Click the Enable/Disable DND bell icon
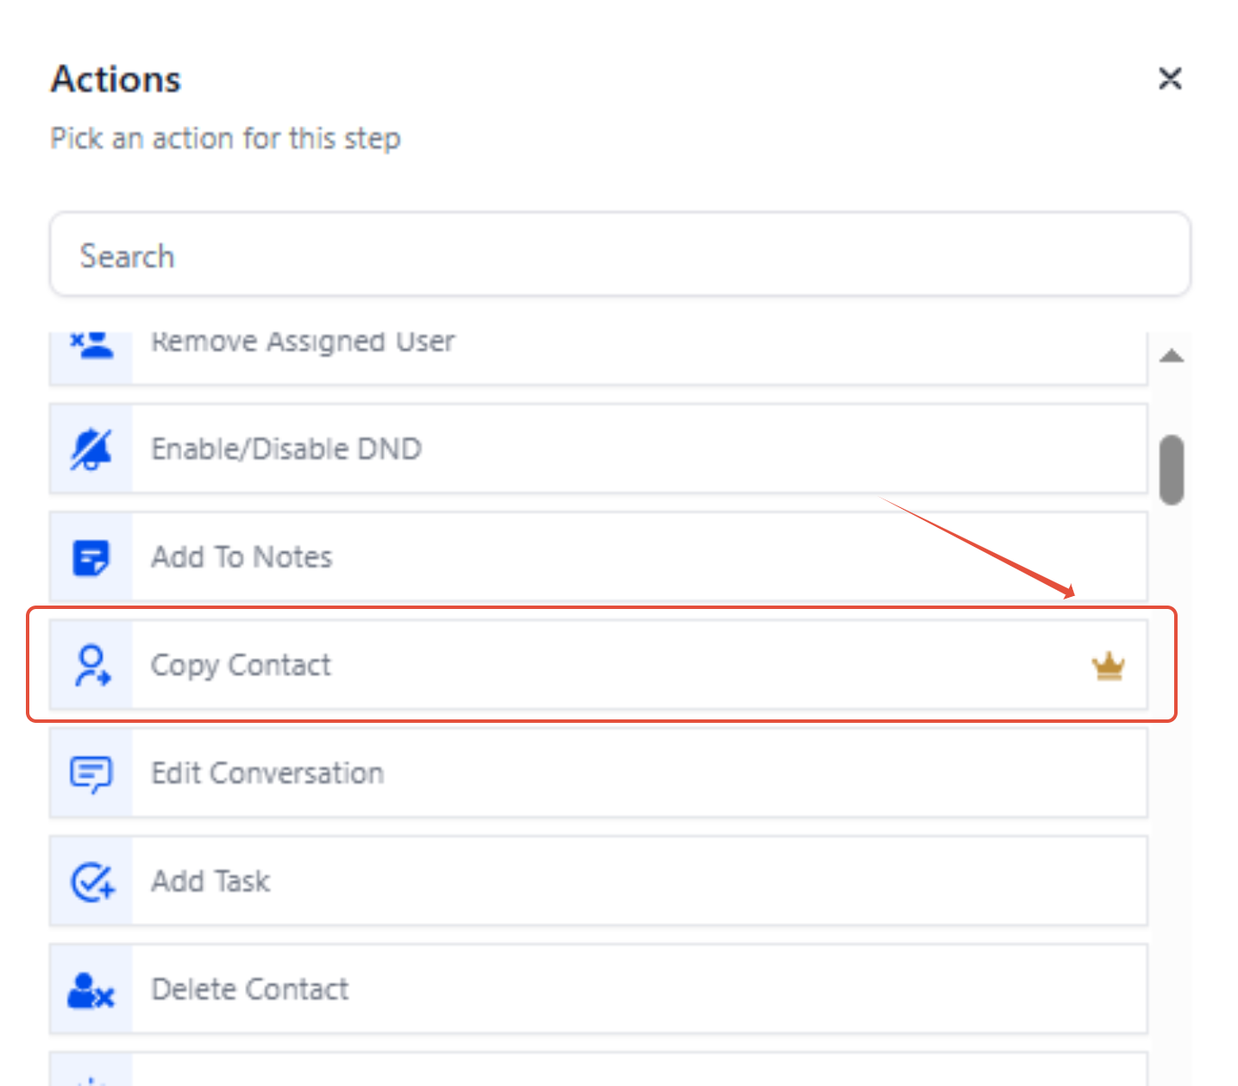1238x1086 pixels. [x=91, y=449]
